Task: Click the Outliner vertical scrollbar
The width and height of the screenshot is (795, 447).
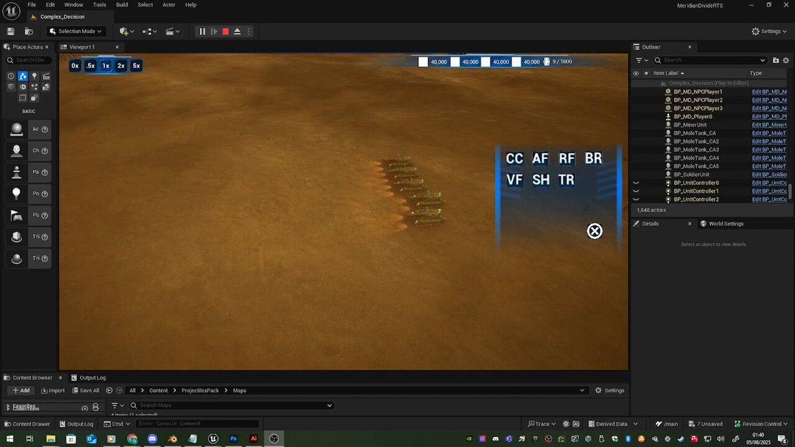Action: point(790,192)
